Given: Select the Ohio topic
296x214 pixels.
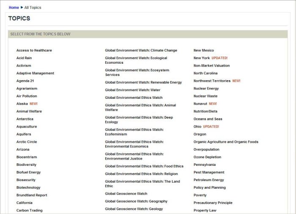Looking at the screenshot, I should (197, 127).
